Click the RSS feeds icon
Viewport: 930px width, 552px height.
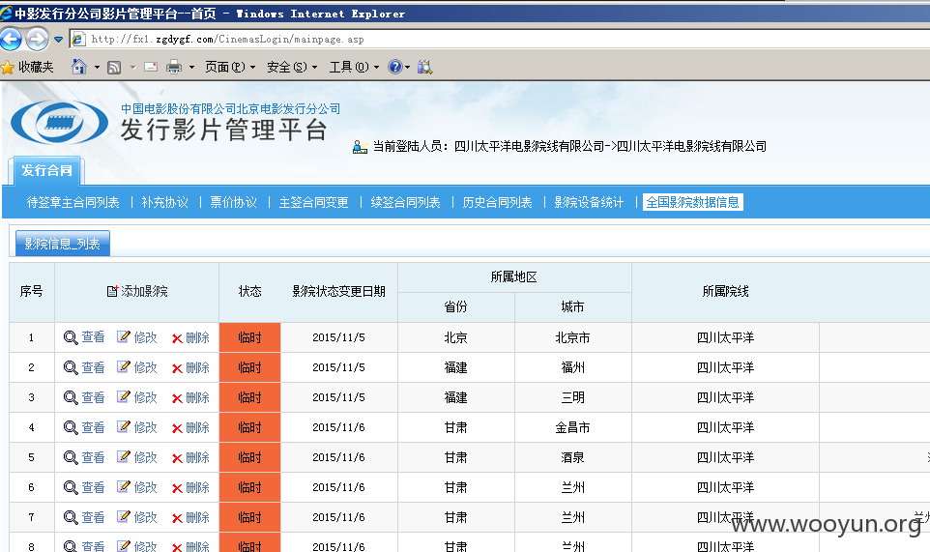click(114, 67)
